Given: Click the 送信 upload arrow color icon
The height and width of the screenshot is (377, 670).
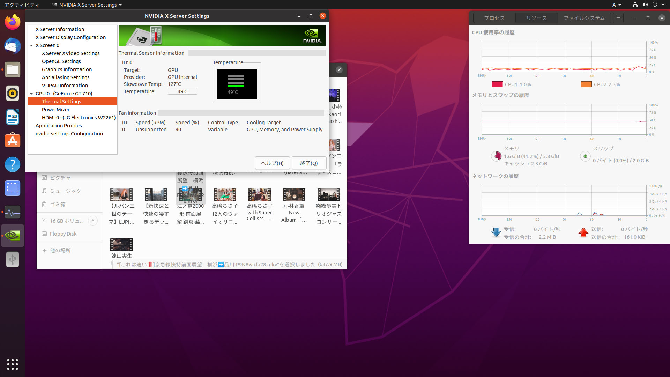Looking at the screenshot, I should [x=583, y=233].
